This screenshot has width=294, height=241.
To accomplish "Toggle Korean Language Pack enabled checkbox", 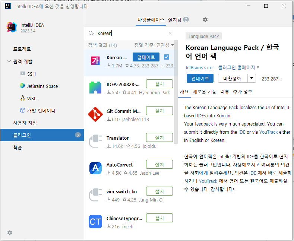I will (167, 57).
